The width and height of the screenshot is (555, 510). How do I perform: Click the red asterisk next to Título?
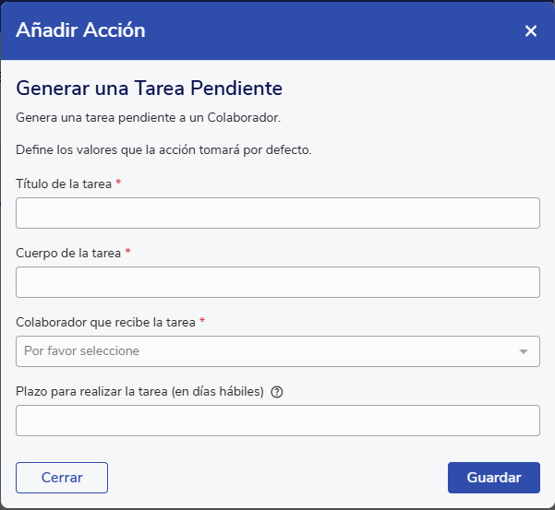[x=118, y=184]
